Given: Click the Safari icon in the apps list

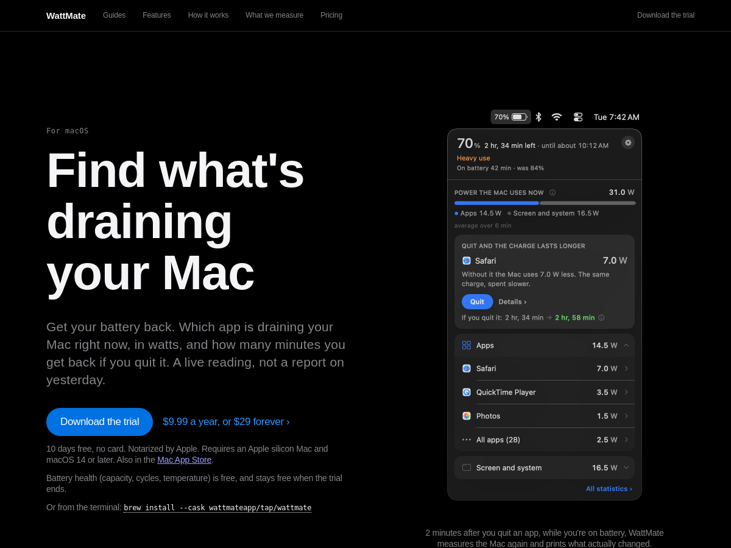Looking at the screenshot, I should click(x=467, y=368).
